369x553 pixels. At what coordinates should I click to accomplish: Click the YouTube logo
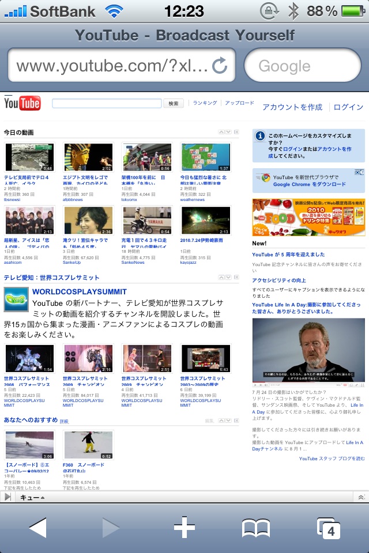22,103
